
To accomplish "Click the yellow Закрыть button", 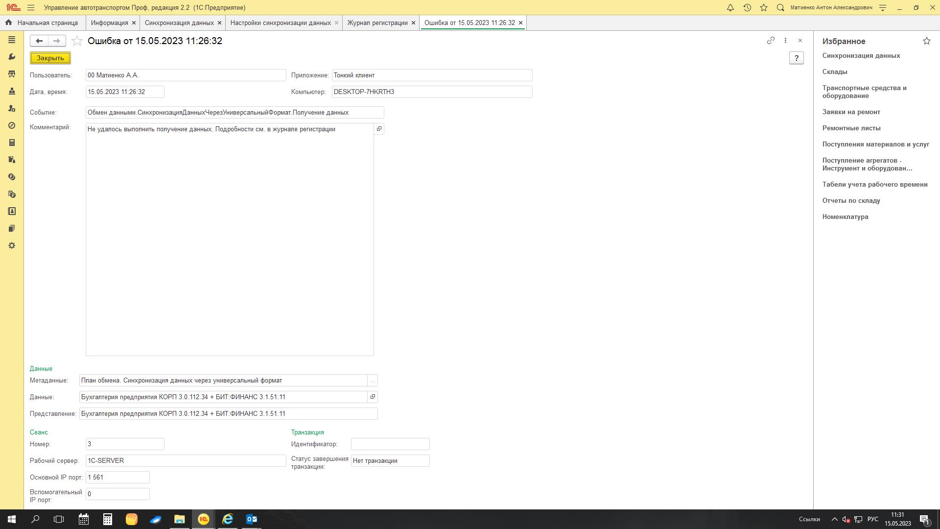I will pyautogui.click(x=50, y=58).
